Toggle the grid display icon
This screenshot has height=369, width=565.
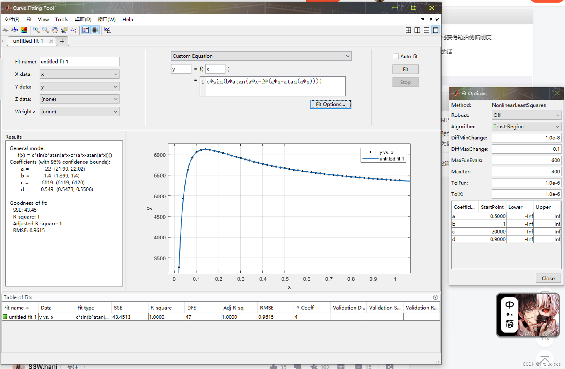click(x=95, y=30)
